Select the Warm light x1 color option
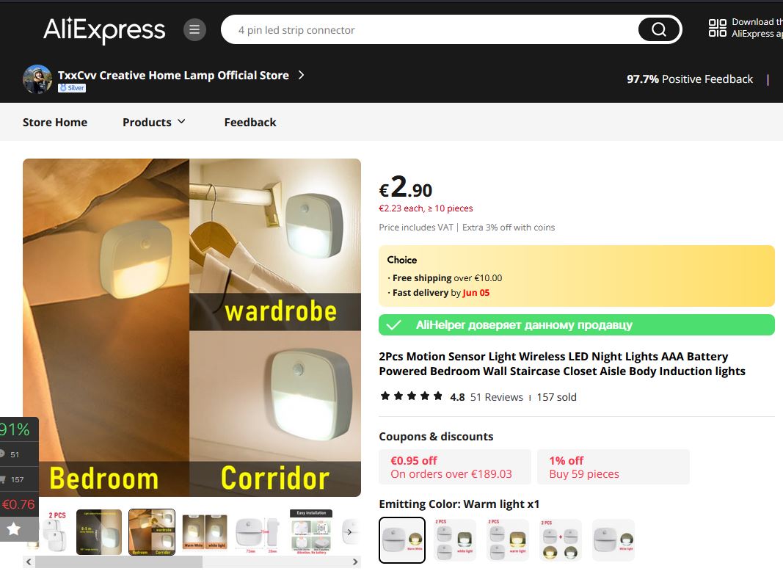The height and width of the screenshot is (574, 783). point(402,540)
